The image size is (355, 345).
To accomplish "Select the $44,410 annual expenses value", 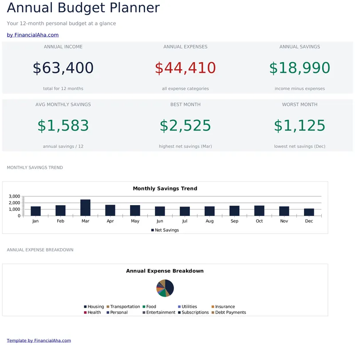I will (x=185, y=68).
